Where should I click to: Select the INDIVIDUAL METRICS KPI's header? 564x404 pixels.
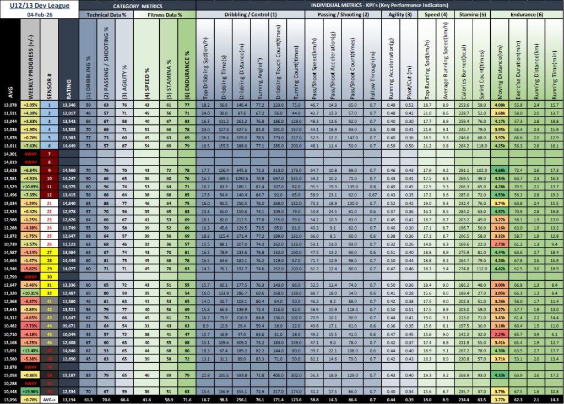click(379, 5)
